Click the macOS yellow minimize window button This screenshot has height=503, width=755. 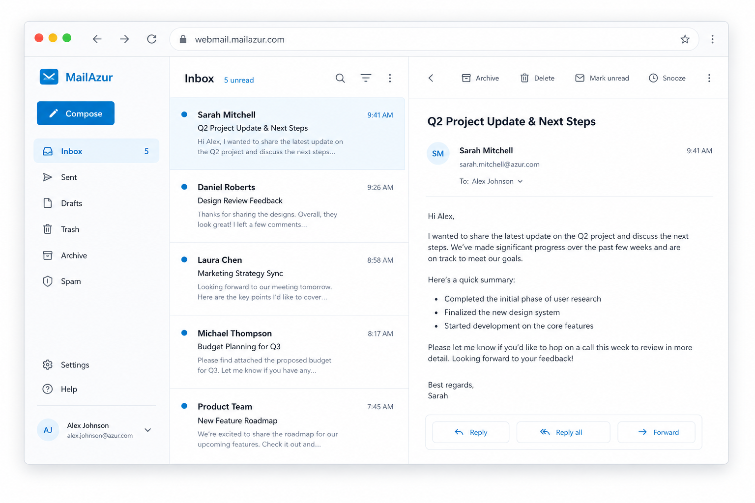53,38
